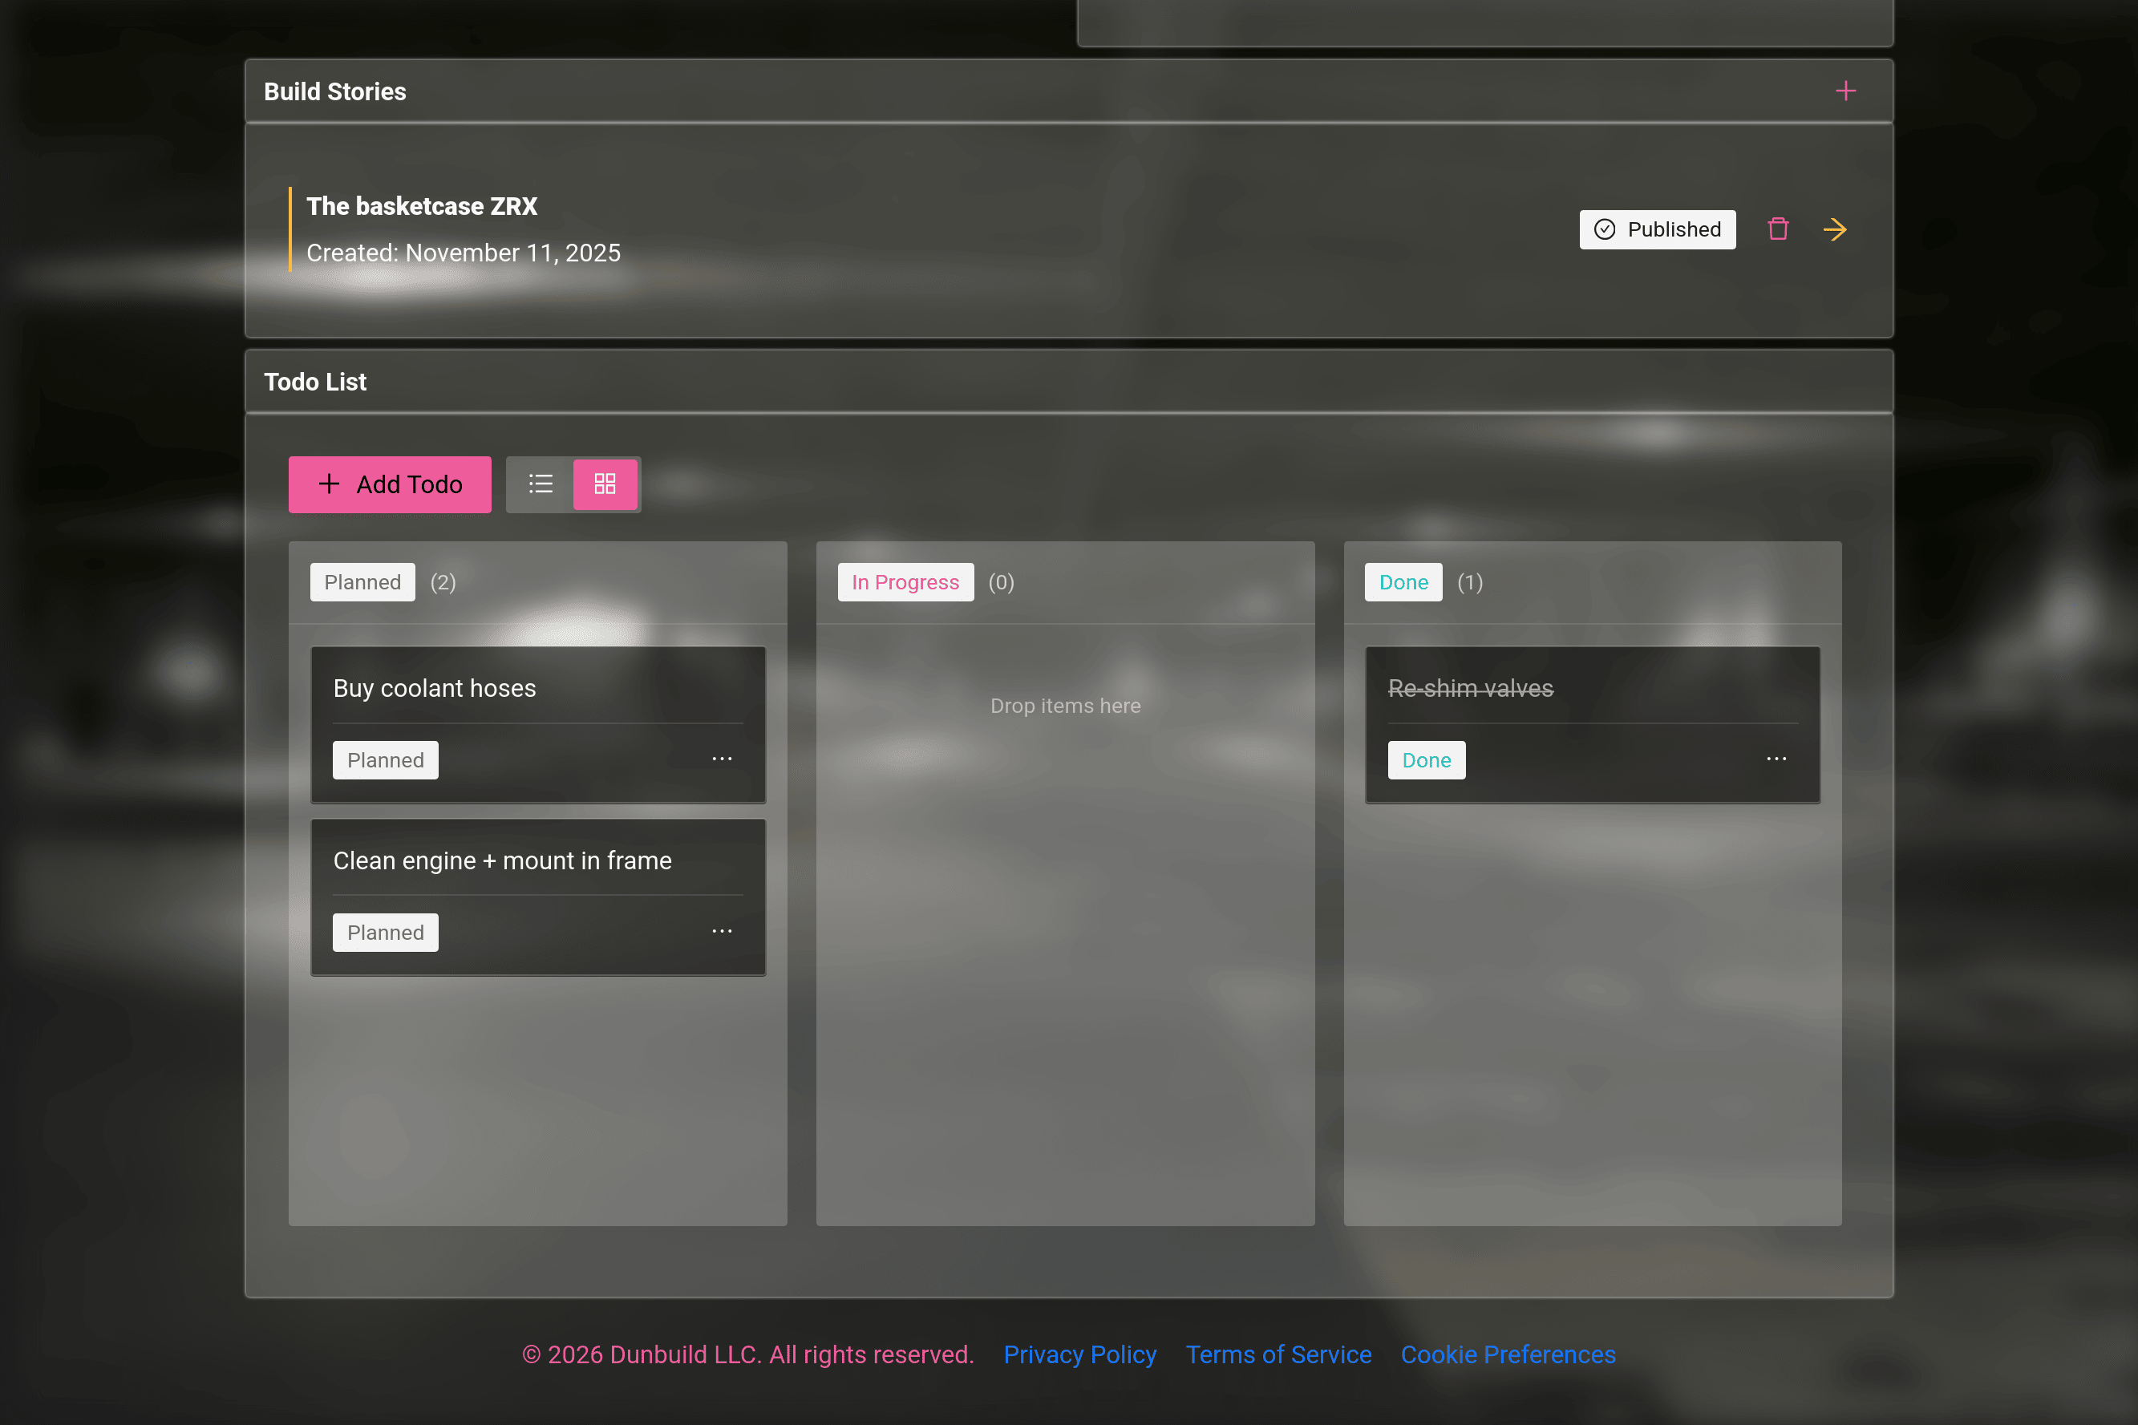Open options menu for Re-shim valves
The width and height of the screenshot is (2138, 1425).
click(1776, 758)
